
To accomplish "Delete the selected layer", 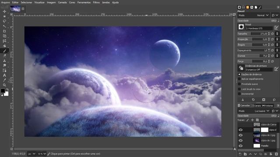I will tap(276, 154).
